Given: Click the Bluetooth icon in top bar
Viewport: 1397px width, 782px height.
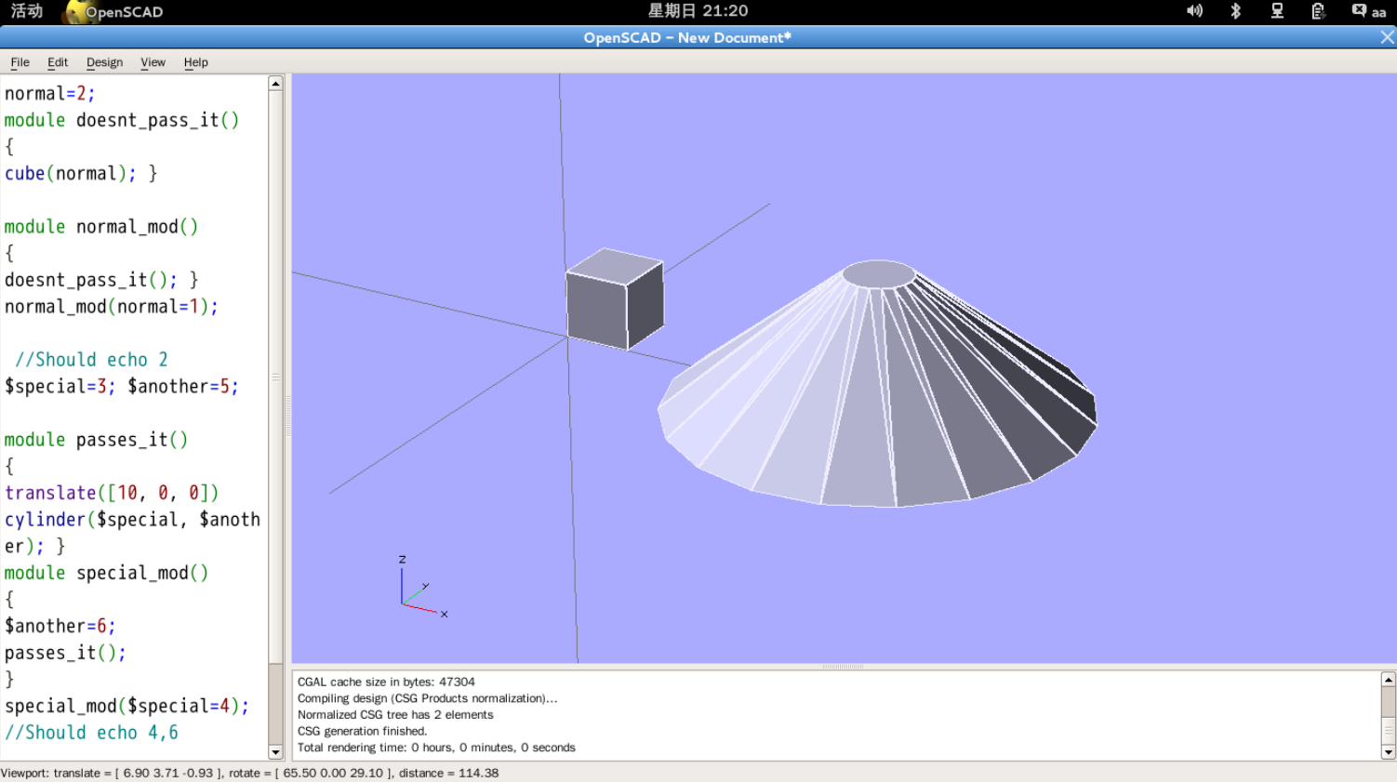Looking at the screenshot, I should click(1235, 11).
